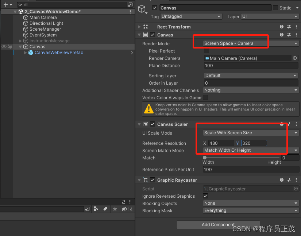Open the Render Mode dropdown
The image size is (301, 236).
point(251,43)
